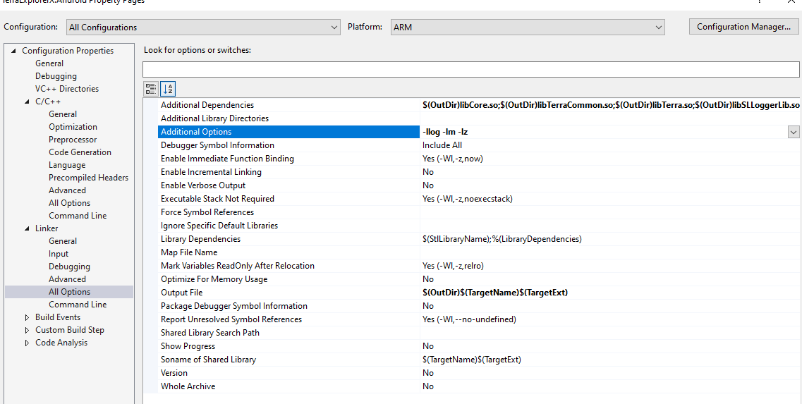The width and height of the screenshot is (802, 404).
Task: Select Whole Archive property row
Action: (188, 386)
